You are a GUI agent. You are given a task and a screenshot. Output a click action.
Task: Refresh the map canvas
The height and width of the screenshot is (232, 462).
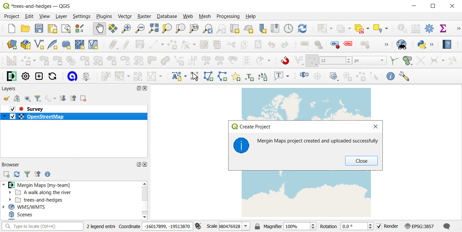coord(302,28)
